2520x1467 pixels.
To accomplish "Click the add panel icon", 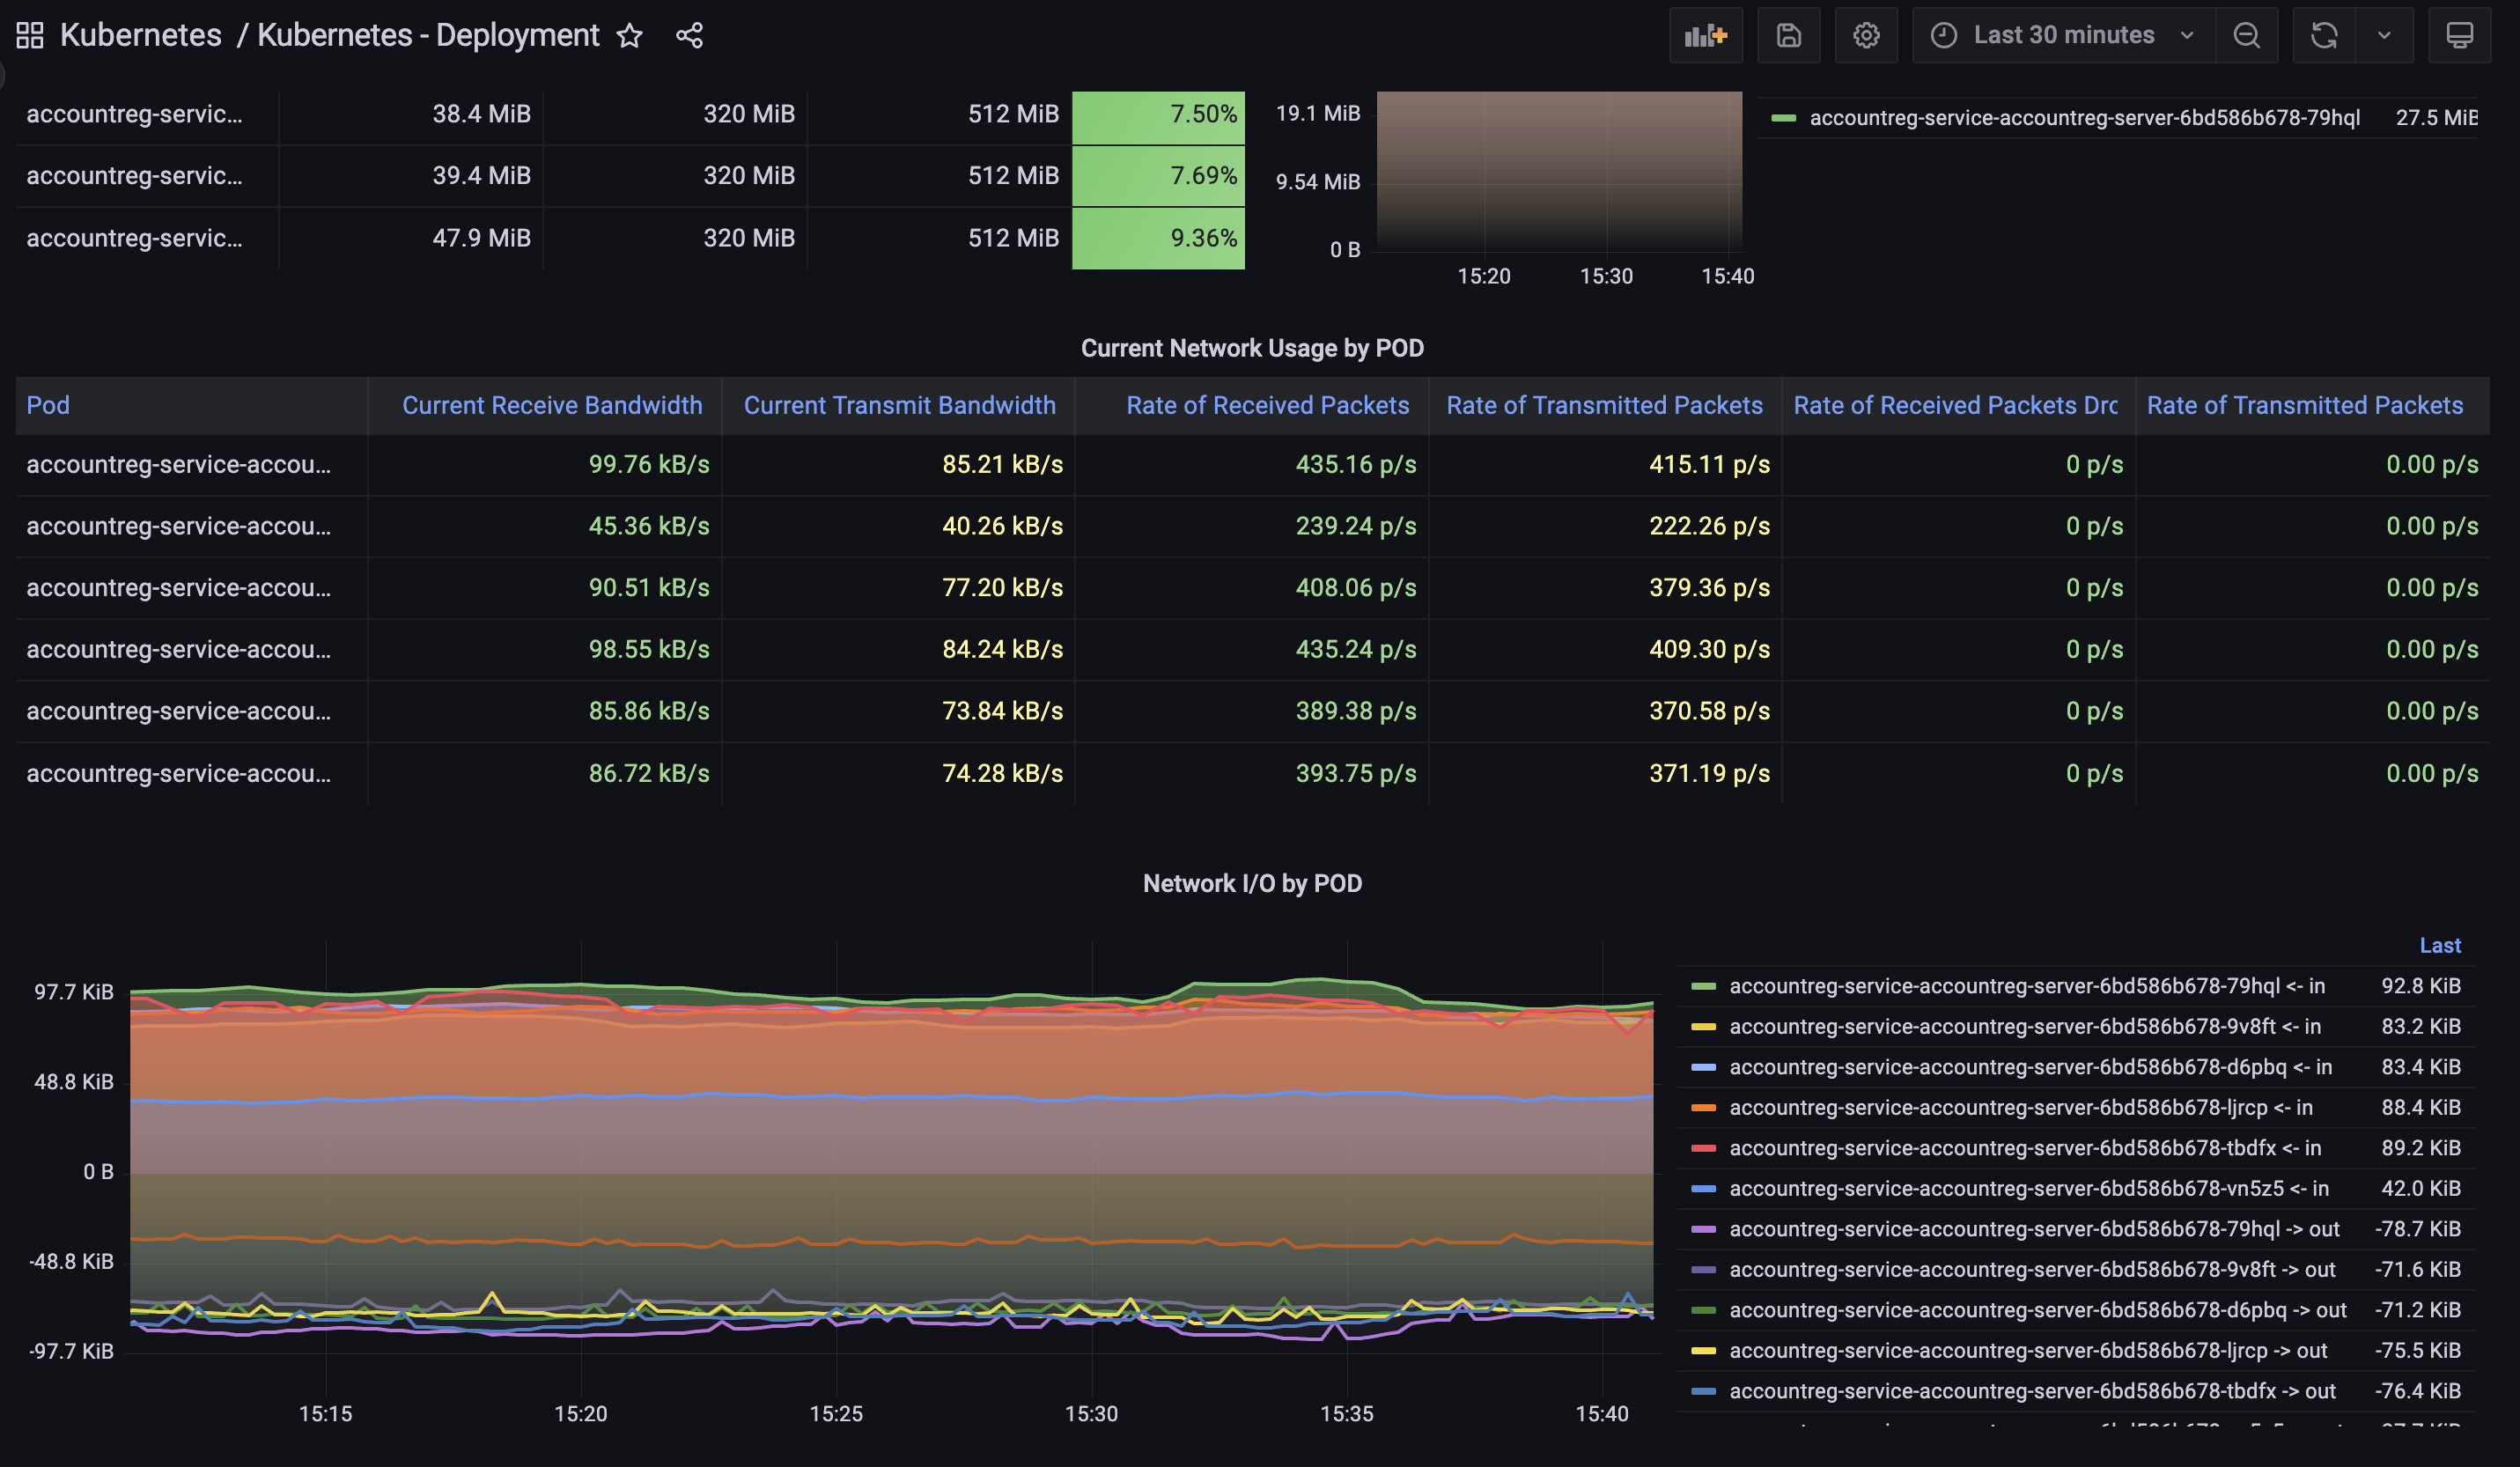I will pyautogui.click(x=1705, y=36).
